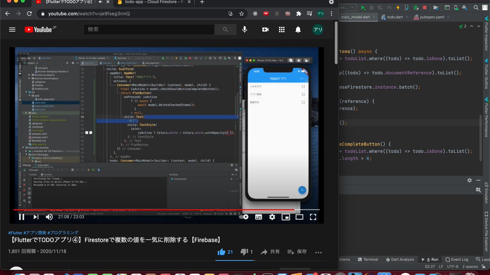Open the Event Log tool window
The width and height of the screenshot is (490, 275).
tap(457, 260)
